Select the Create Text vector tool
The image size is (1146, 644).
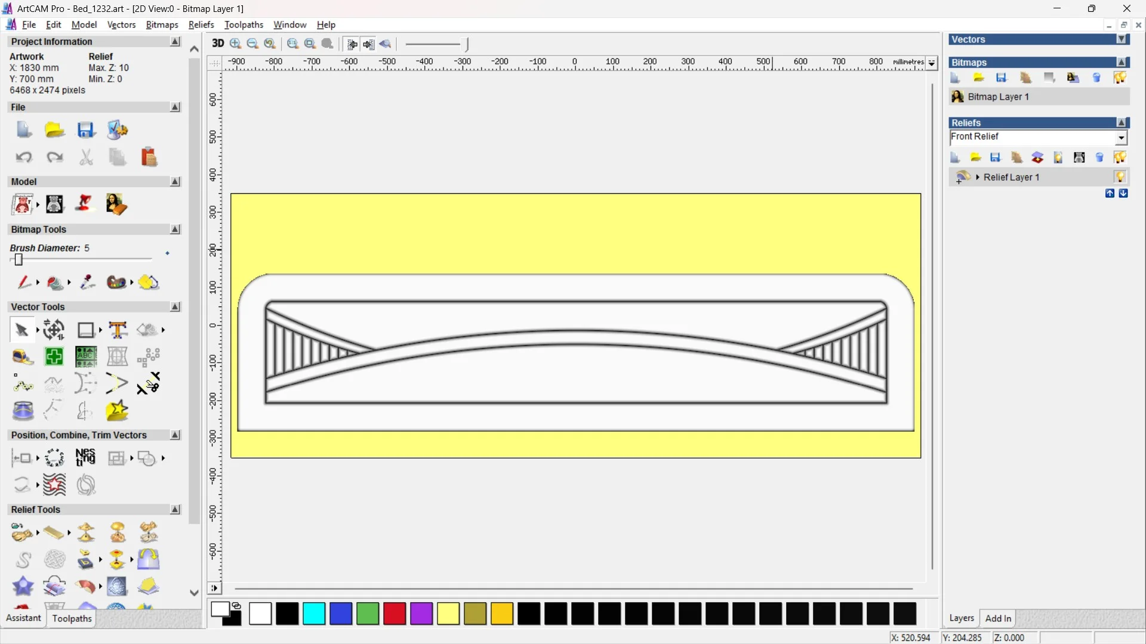click(x=118, y=330)
